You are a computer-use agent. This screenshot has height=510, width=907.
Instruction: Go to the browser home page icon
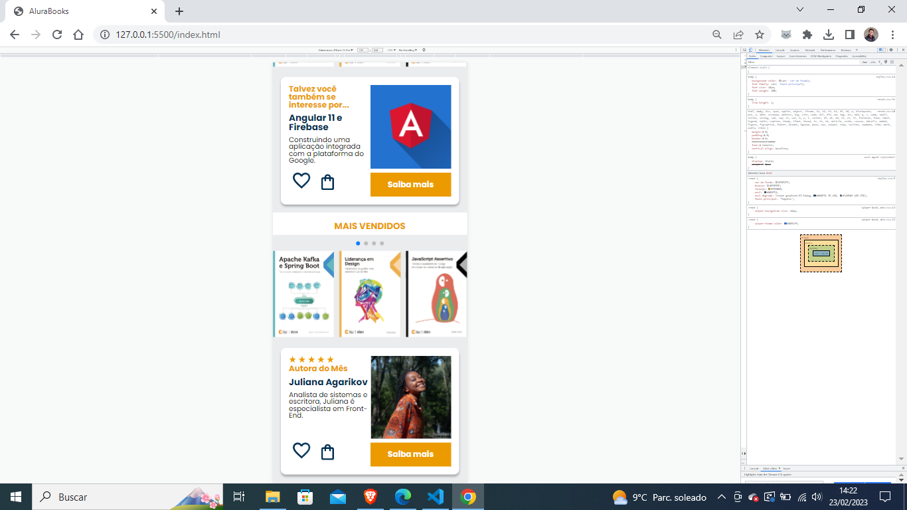(78, 35)
